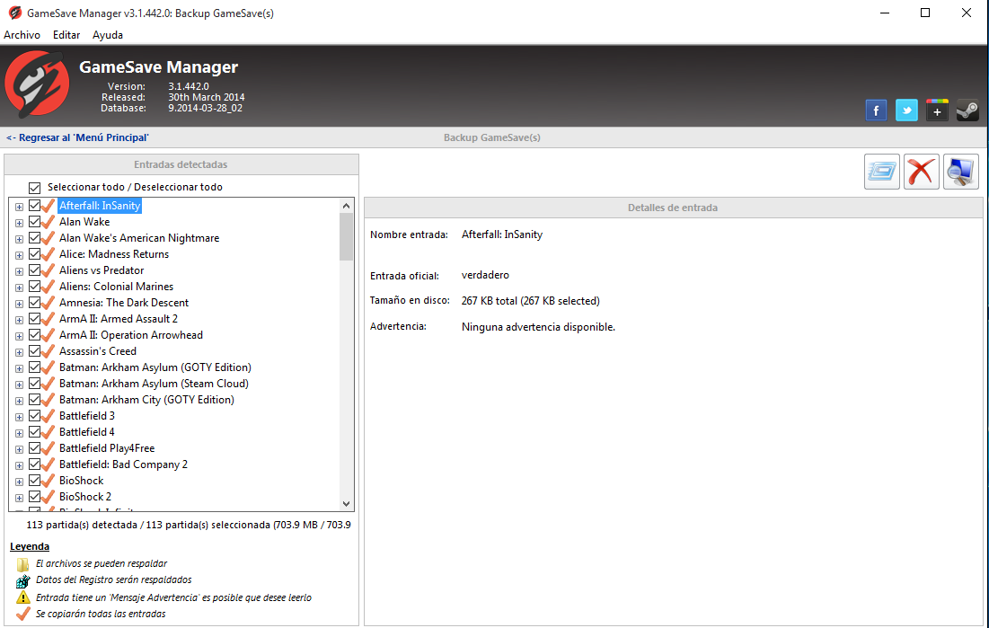This screenshot has width=989, height=628.
Task: Click the game list scrollbar down arrow
Action: (x=347, y=504)
